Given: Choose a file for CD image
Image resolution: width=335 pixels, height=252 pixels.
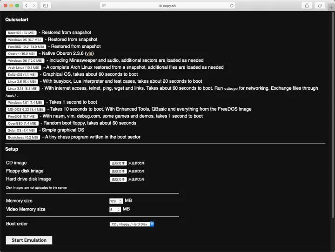Looking at the screenshot, I should pyautogui.click(x=118, y=163).
